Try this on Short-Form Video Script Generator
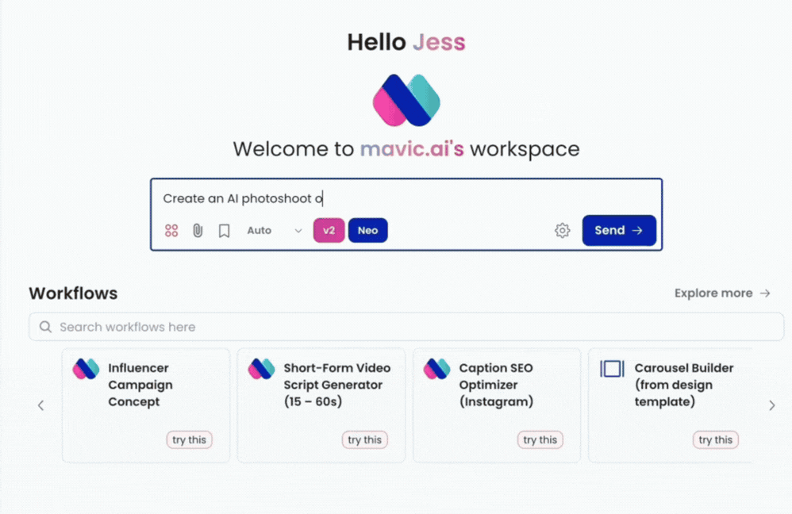792x514 pixels. pyautogui.click(x=365, y=439)
